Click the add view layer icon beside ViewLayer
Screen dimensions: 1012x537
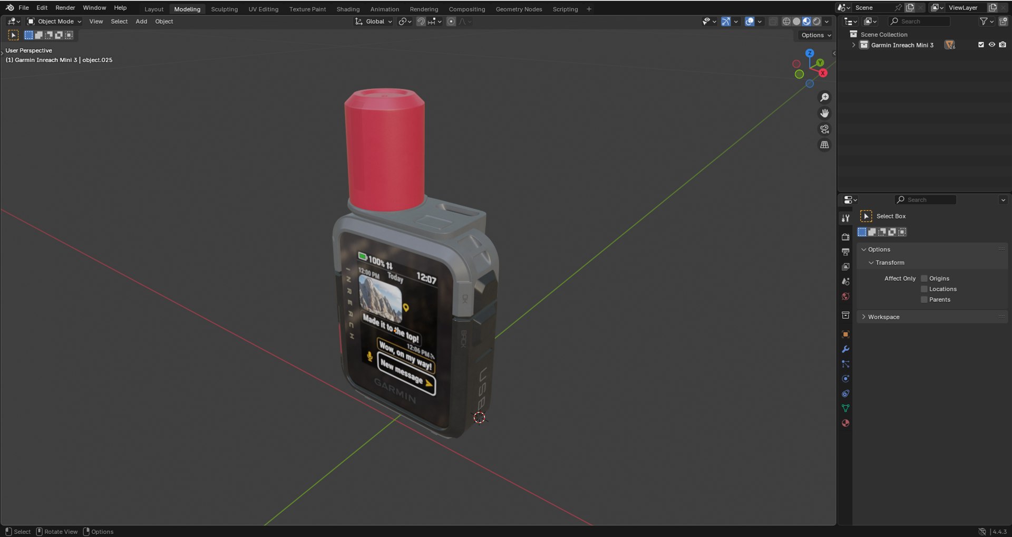(992, 7)
